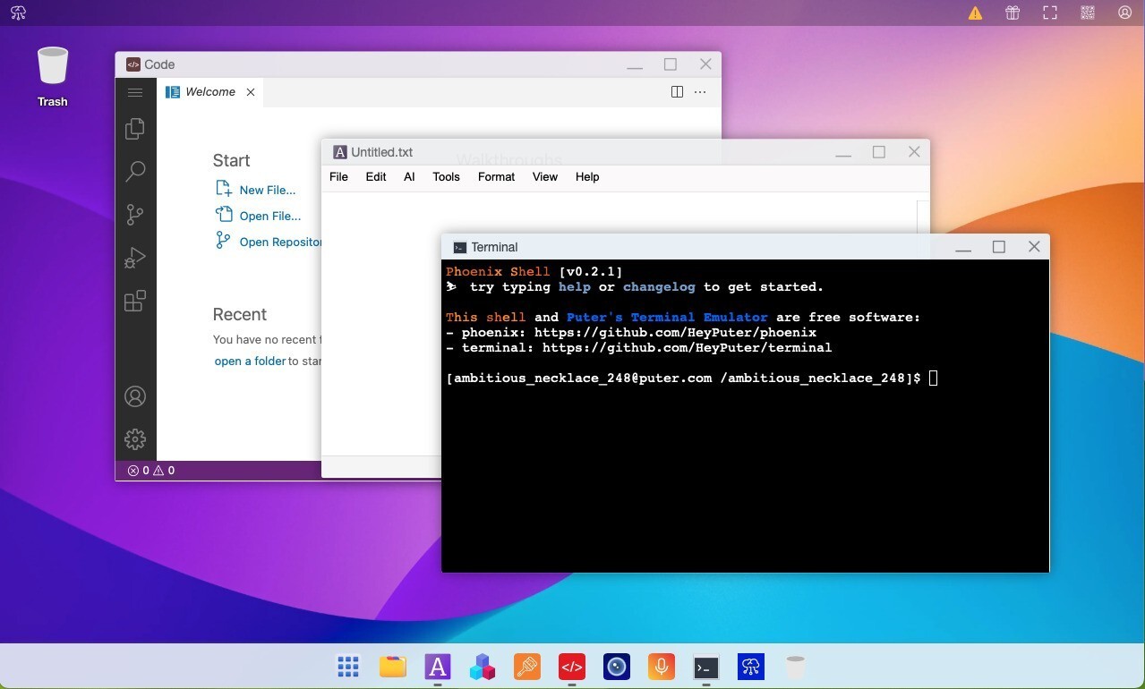The image size is (1145, 689).
Task: Select the Welcome tab in Code
Action: tap(209, 91)
